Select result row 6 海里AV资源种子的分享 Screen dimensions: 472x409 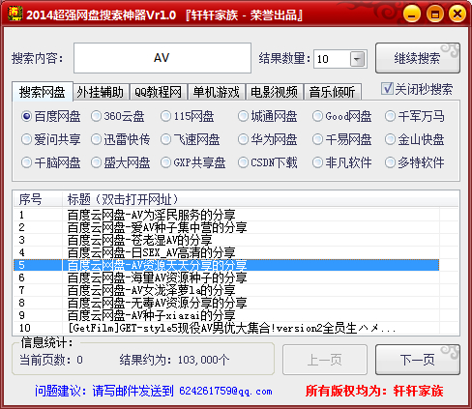(x=226, y=278)
